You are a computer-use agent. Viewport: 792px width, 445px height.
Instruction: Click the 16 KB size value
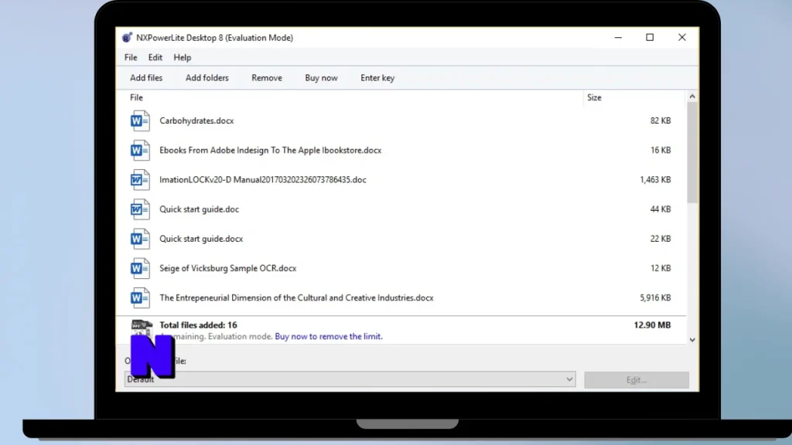(661, 151)
